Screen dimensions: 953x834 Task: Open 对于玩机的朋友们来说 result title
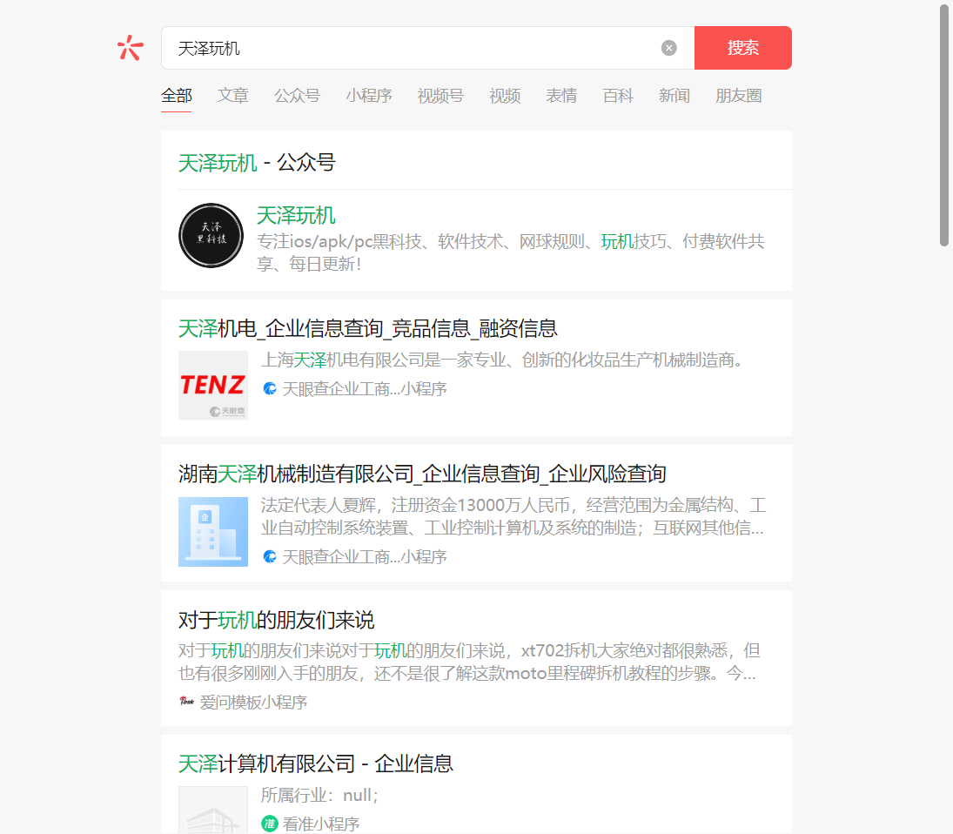276,620
